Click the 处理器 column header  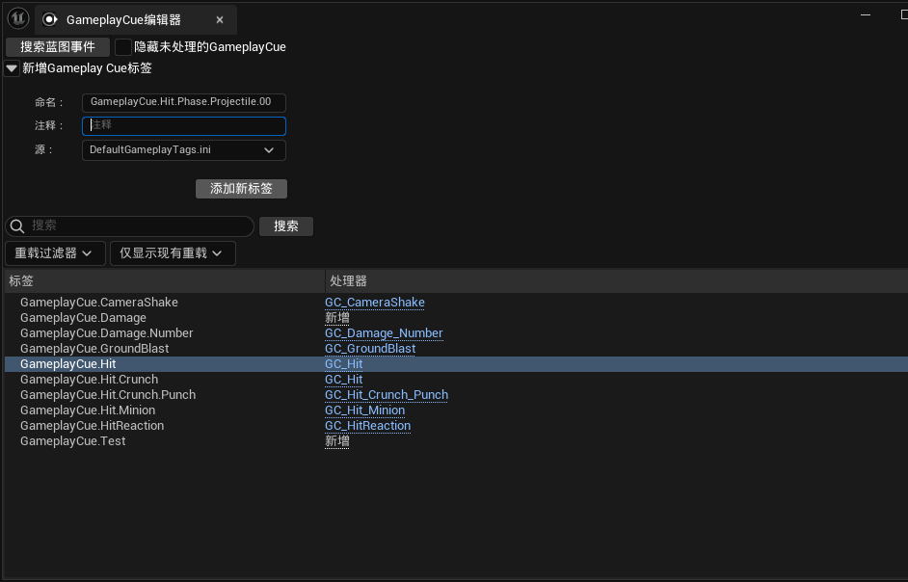pos(616,280)
